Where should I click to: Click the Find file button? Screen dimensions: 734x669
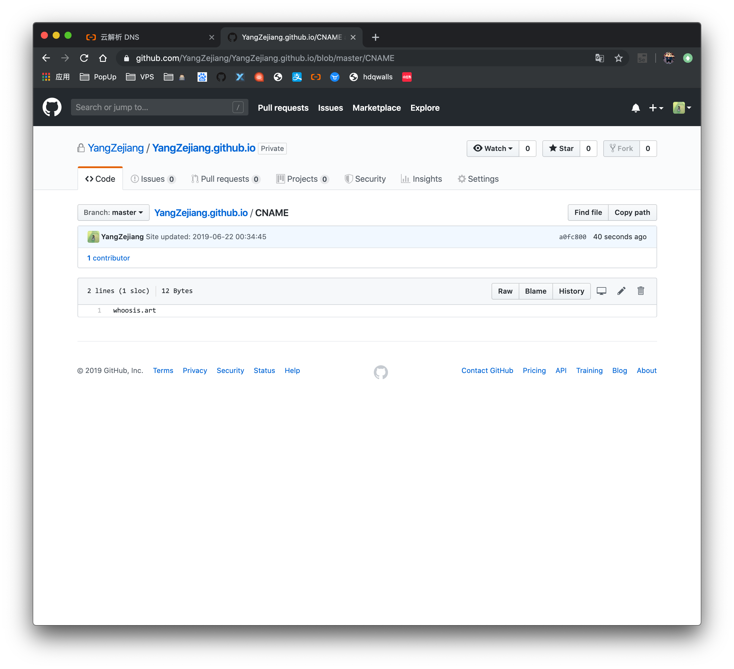588,213
